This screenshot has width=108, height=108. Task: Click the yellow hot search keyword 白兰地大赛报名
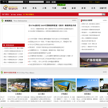[28, 14]
